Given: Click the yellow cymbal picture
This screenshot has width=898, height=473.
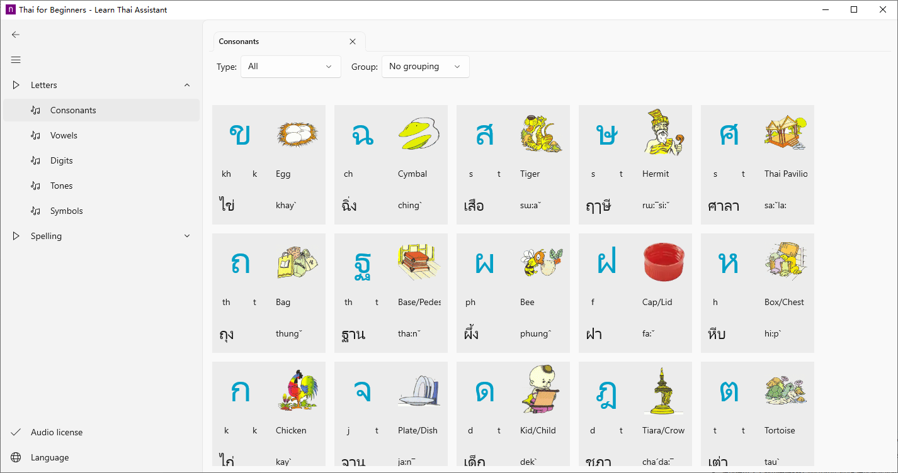Looking at the screenshot, I should 419,134.
